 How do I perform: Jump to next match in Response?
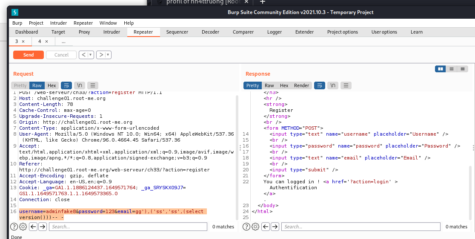click(x=275, y=227)
